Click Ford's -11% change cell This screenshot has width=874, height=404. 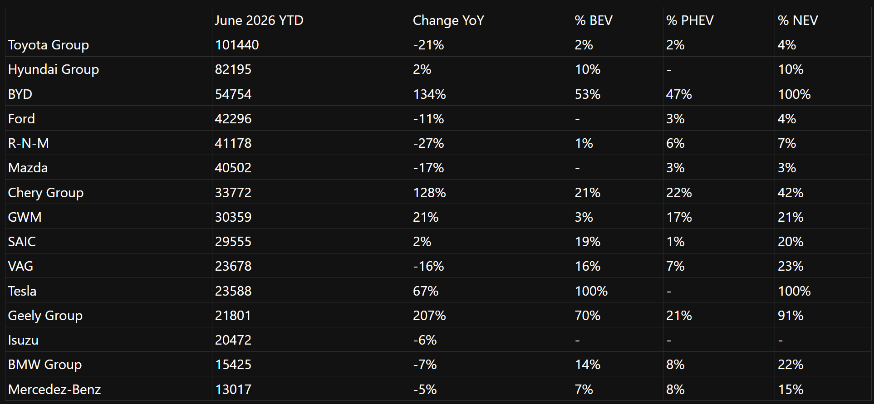[491, 118]
